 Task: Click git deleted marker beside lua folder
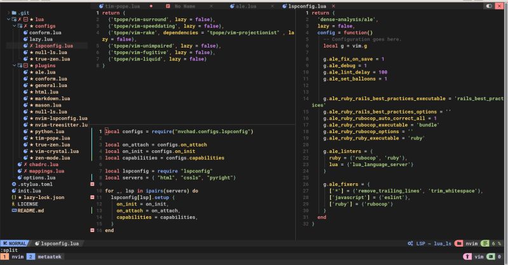click(x=25, y=20)
